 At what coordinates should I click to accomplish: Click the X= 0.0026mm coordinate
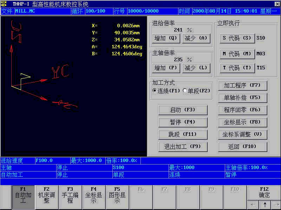tap(116, 26)
